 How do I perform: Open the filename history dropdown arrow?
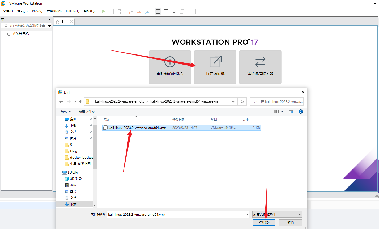pyautogui.click(x=247, y=214)
